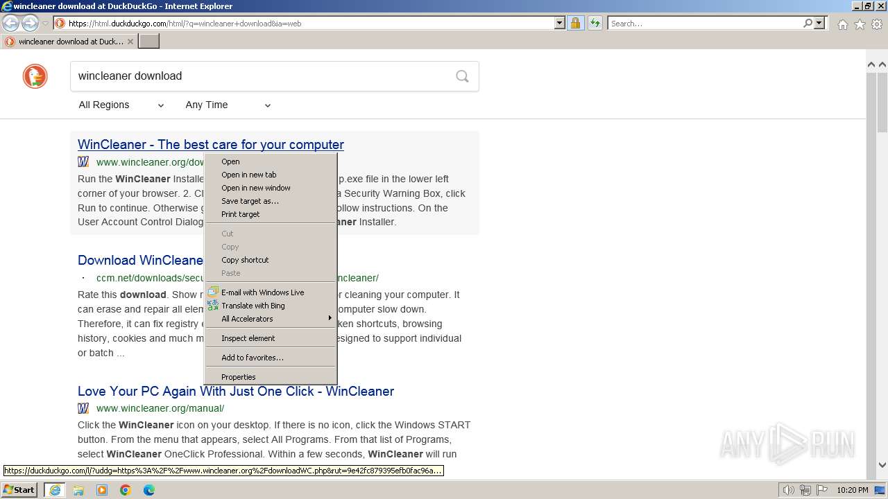Image resolution: width=888 pixels, height=499 pixels.
Task: Open Internet Explorer taskbar icon
Action: (x=55, y=490)
